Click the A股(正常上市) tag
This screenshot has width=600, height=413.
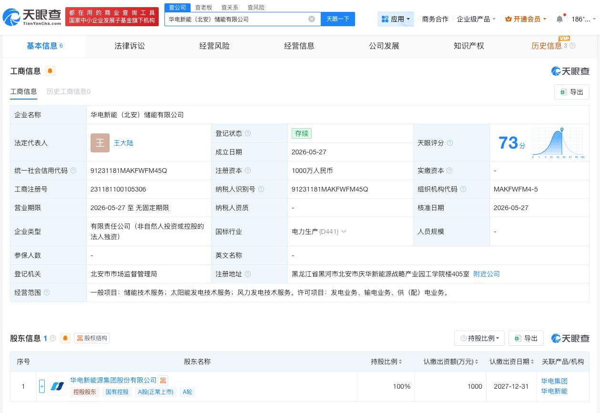(x=156, y=392)
